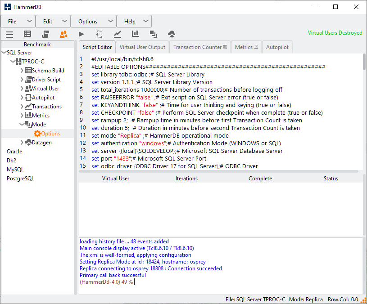Click the hamburger menu icon in the toolbar
This screenshot has height=304, width=367.
[x=9, y=34]
